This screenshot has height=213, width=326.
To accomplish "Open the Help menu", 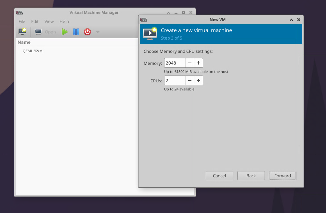I will (64, 21).
